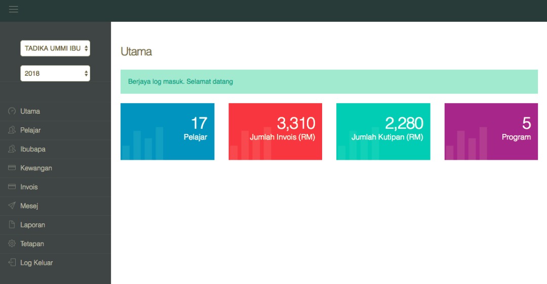Open the Kewangan menu item
Viewport: 547px width, 284px height.
coord(36,168)
